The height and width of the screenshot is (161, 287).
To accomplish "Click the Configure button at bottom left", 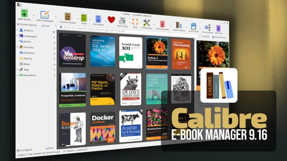I will (25, 150).
